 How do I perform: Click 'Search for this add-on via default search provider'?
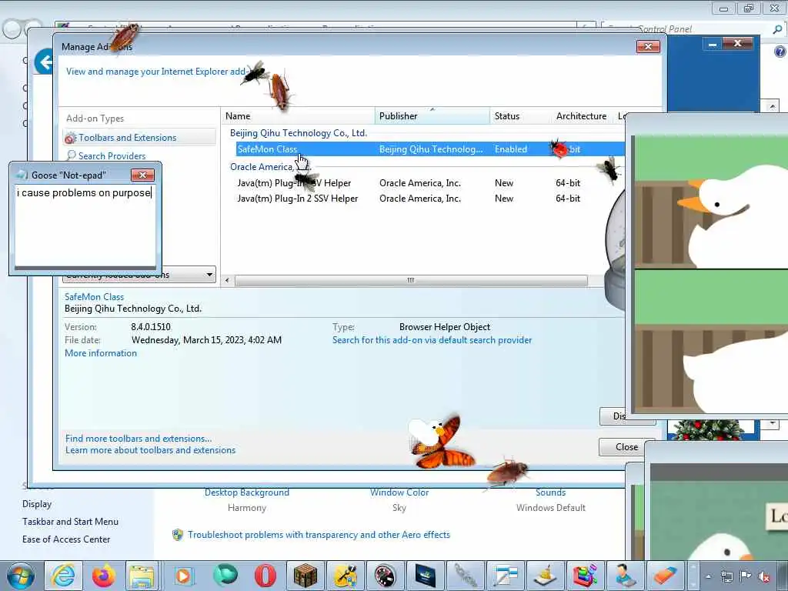click(432, 340)
